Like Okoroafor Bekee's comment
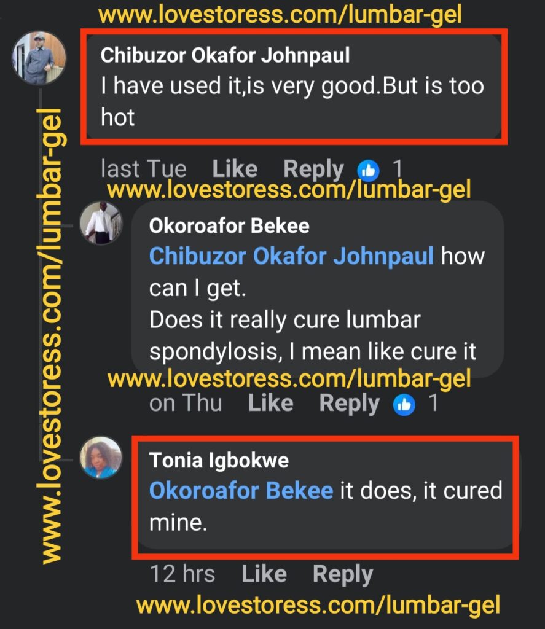This screenshot has height=629, width=545. click(x=270, y=403)
